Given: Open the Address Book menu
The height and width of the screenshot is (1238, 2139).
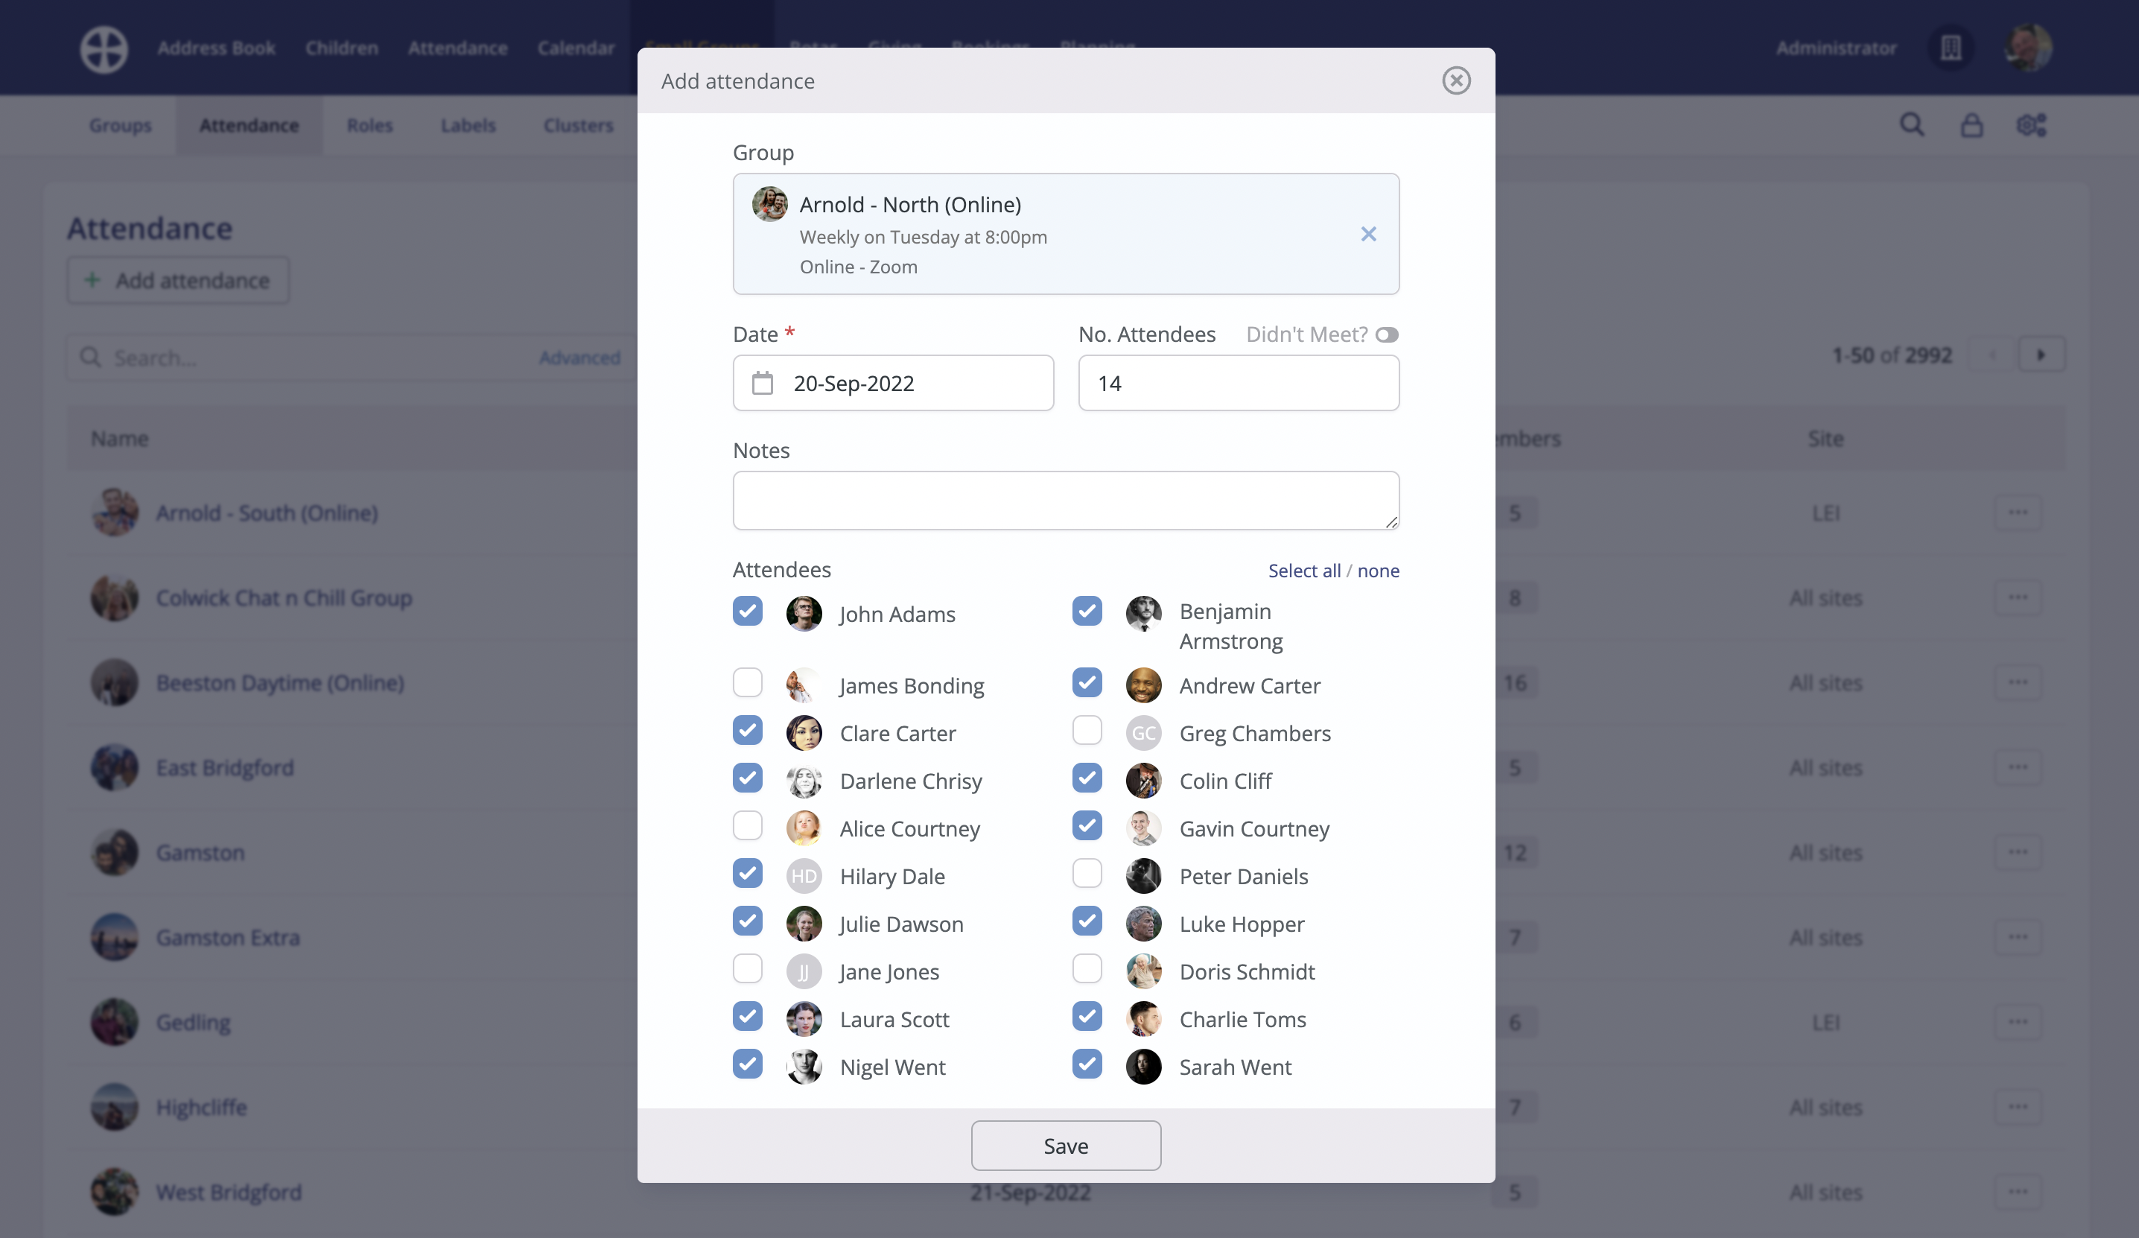Looking at the screenshot, I should click(x=215, y=48).
